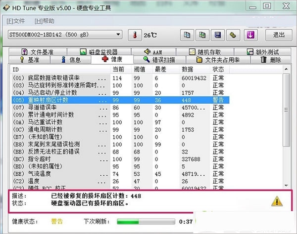Click the 下次刷新 progress bar
297x234 pixels.
146,222
